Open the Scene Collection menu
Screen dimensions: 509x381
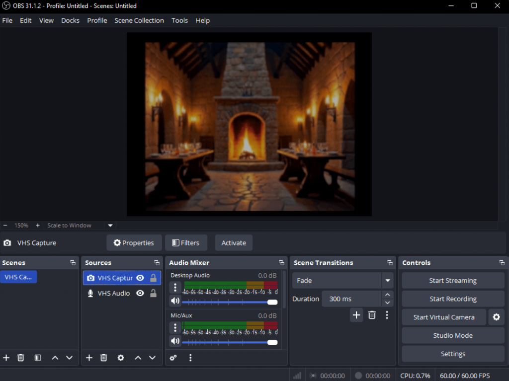(x=139, y=20)
